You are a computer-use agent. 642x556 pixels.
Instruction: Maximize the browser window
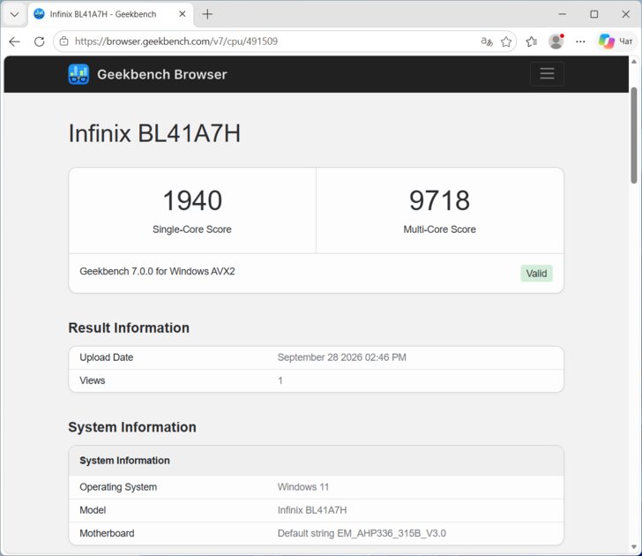(594, 14)
